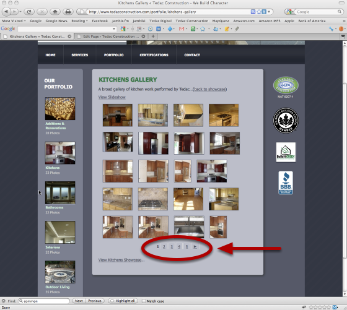Click the search magnifier icon

pos(340,12)
